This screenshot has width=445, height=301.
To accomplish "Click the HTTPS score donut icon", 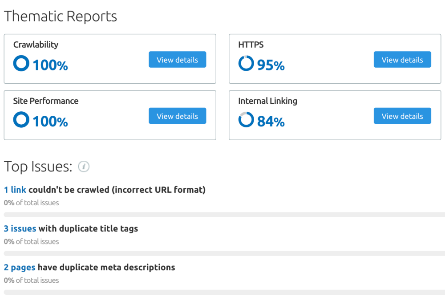I will click(x=246, y=63).
